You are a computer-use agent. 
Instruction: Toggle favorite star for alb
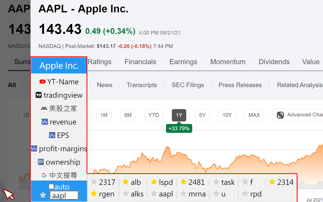pyautogui.click(x=126, y=182)
